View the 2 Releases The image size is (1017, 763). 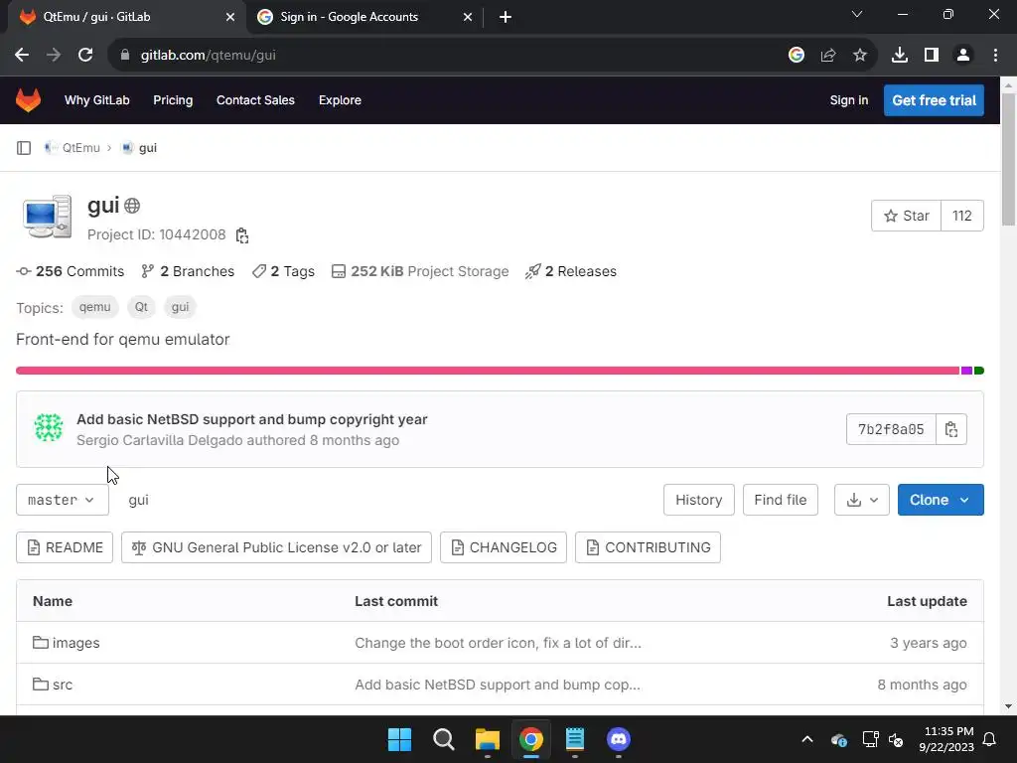tap(571, 271)
